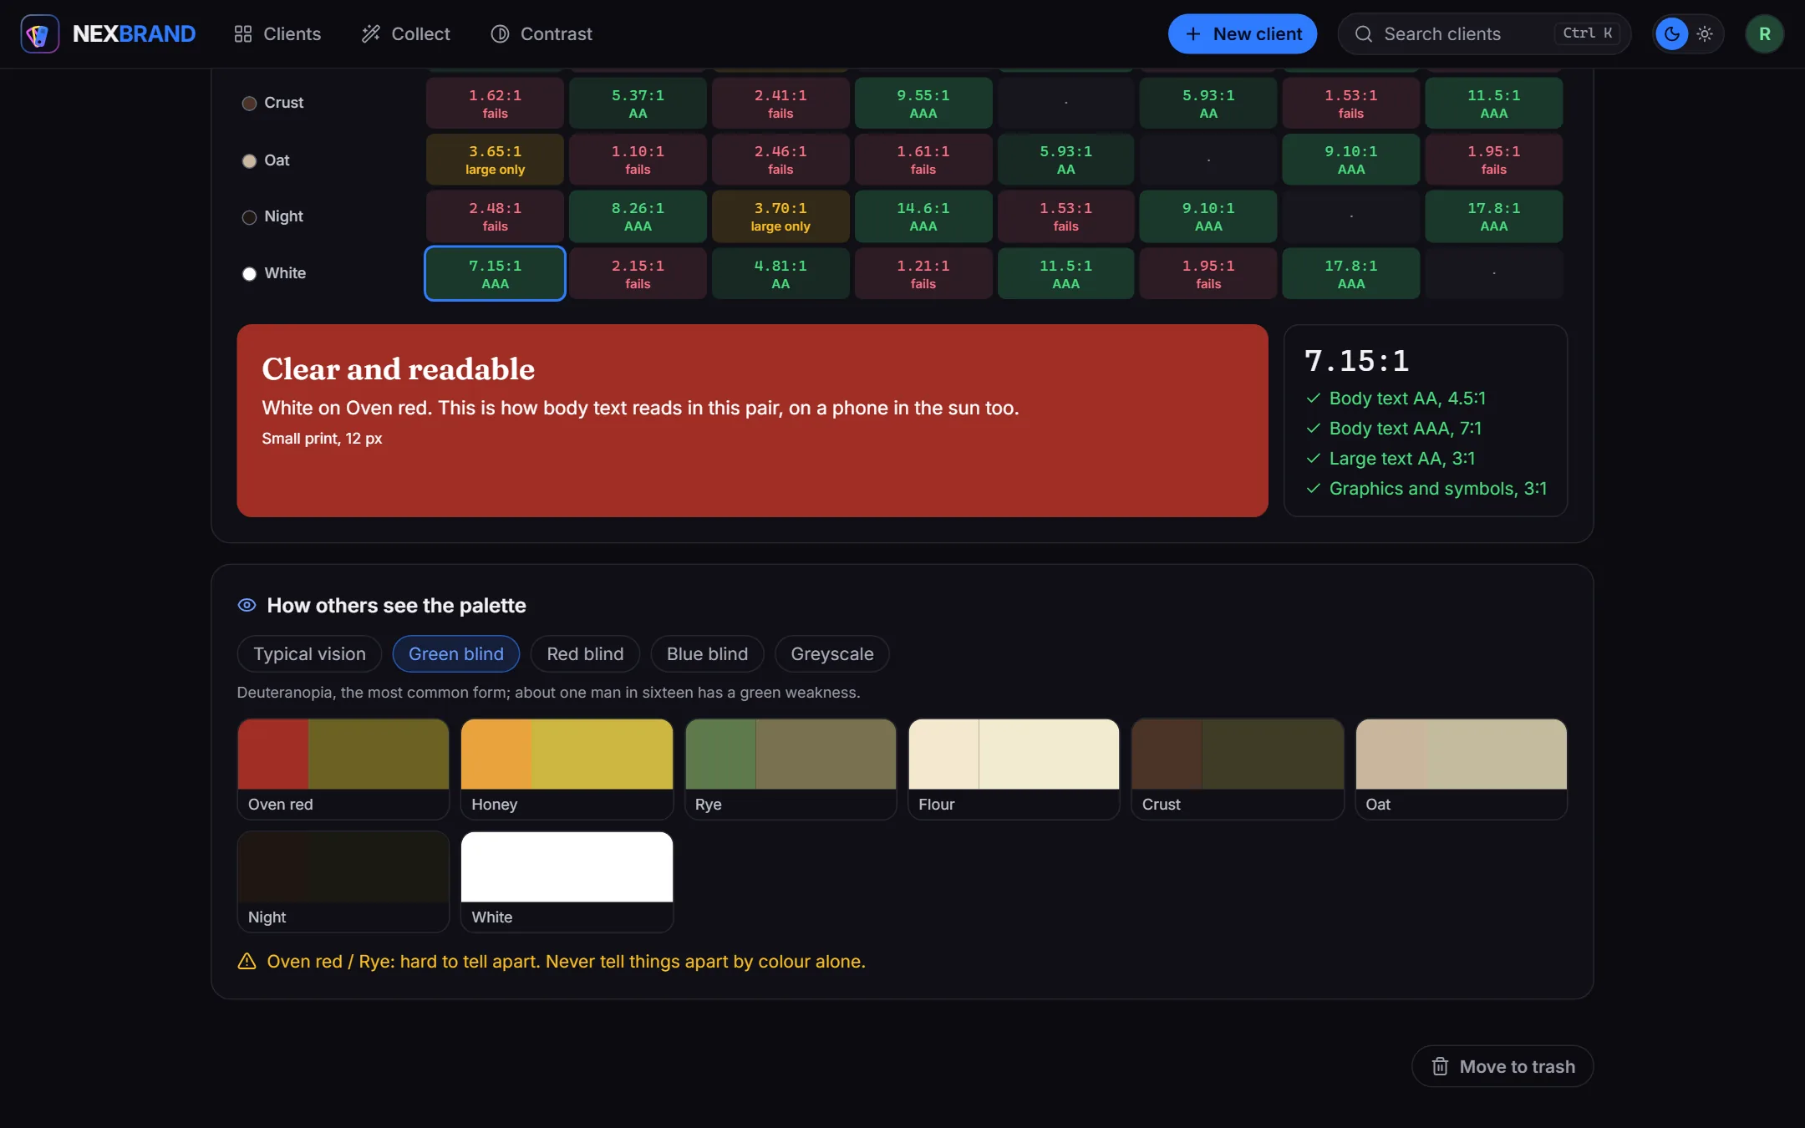This screenshot has height=1128, width=1805.
Task: Click the Crust row label
Action: coord(273,103)
